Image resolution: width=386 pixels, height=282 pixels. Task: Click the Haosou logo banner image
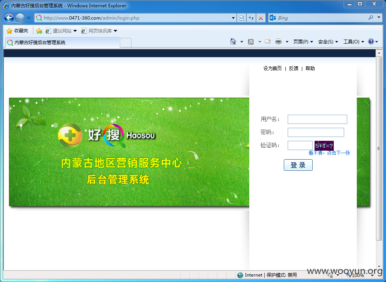tap(129, 152)
